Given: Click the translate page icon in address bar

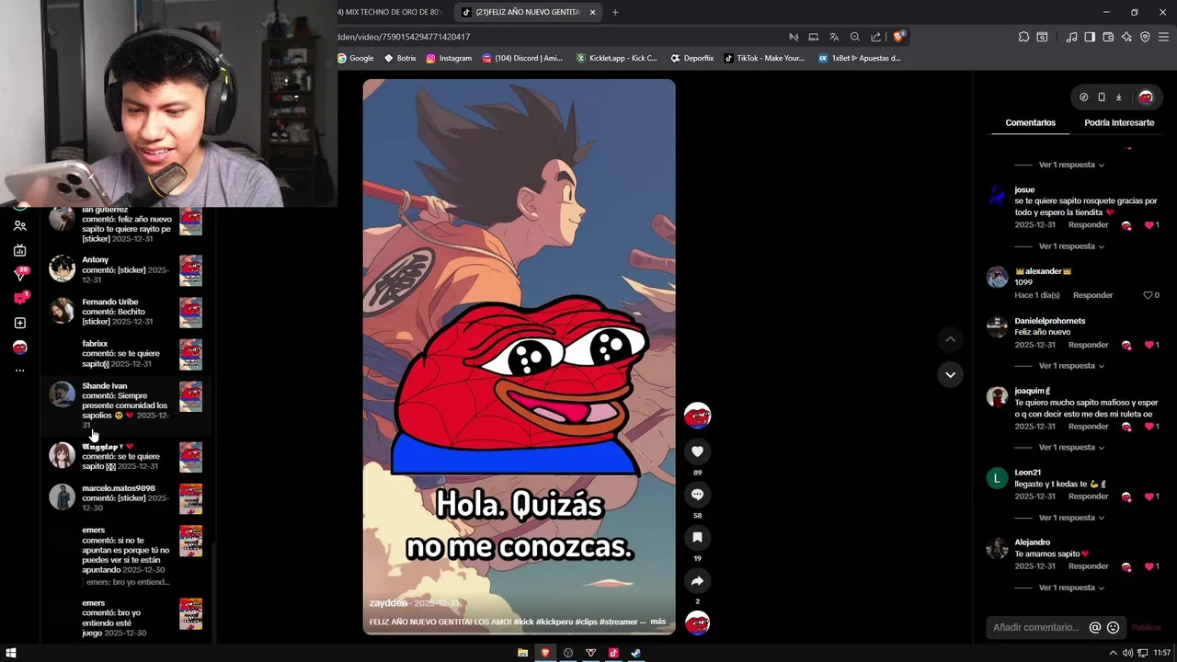Looking at the screenshot, I should tap(834, 37).
